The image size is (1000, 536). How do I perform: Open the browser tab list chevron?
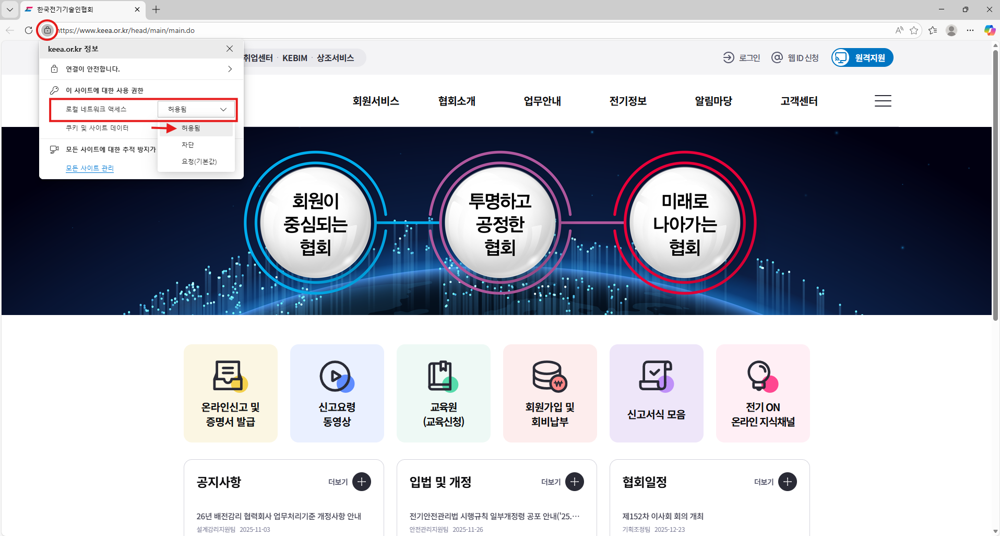pyautogui.click(x=10, y=9)
